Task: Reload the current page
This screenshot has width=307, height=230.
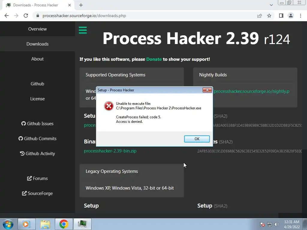Action: (x=26, y=16)
